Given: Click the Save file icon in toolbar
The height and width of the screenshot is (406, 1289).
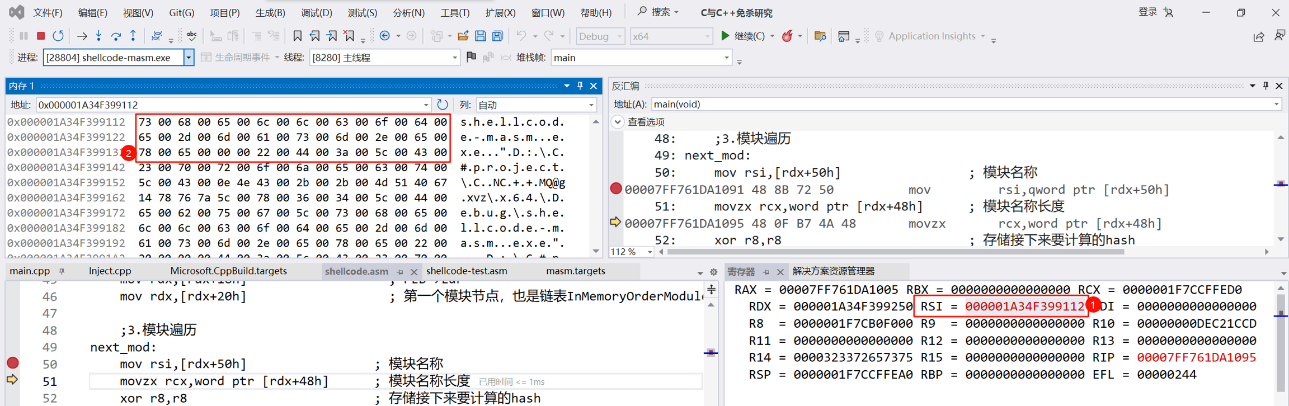Looking at the screenshot, I should point(480,36).
